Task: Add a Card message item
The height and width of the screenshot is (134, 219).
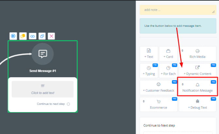Action: [x=168, y=54]
